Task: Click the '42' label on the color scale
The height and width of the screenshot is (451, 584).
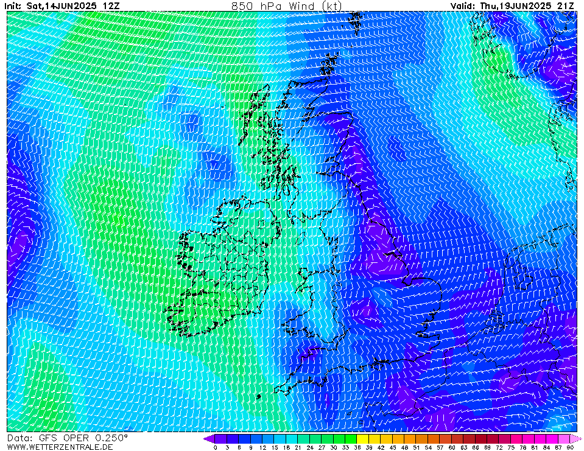Action: click(381, 447)
